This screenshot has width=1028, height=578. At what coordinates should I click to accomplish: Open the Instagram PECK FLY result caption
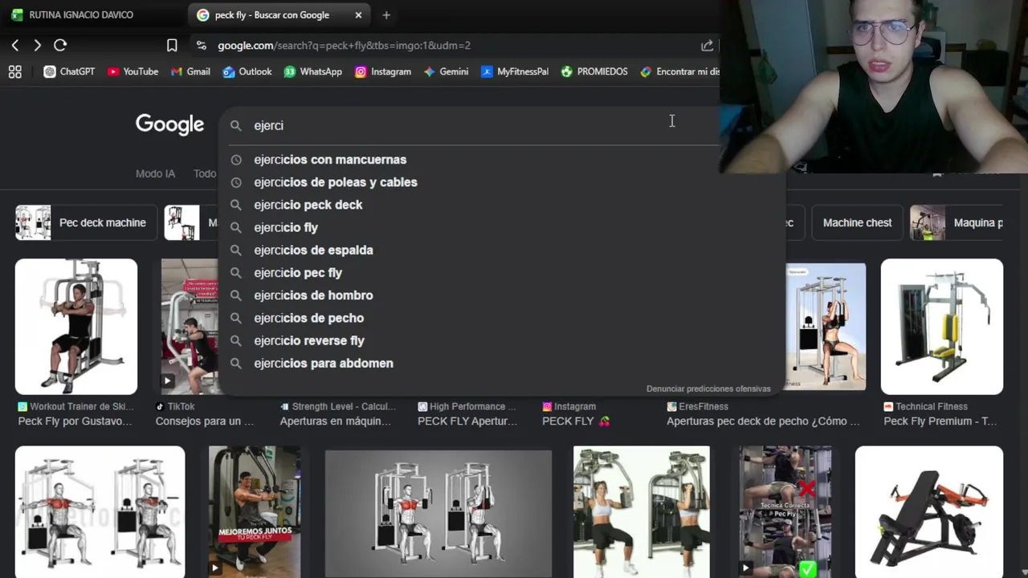[x=576, y=421]
